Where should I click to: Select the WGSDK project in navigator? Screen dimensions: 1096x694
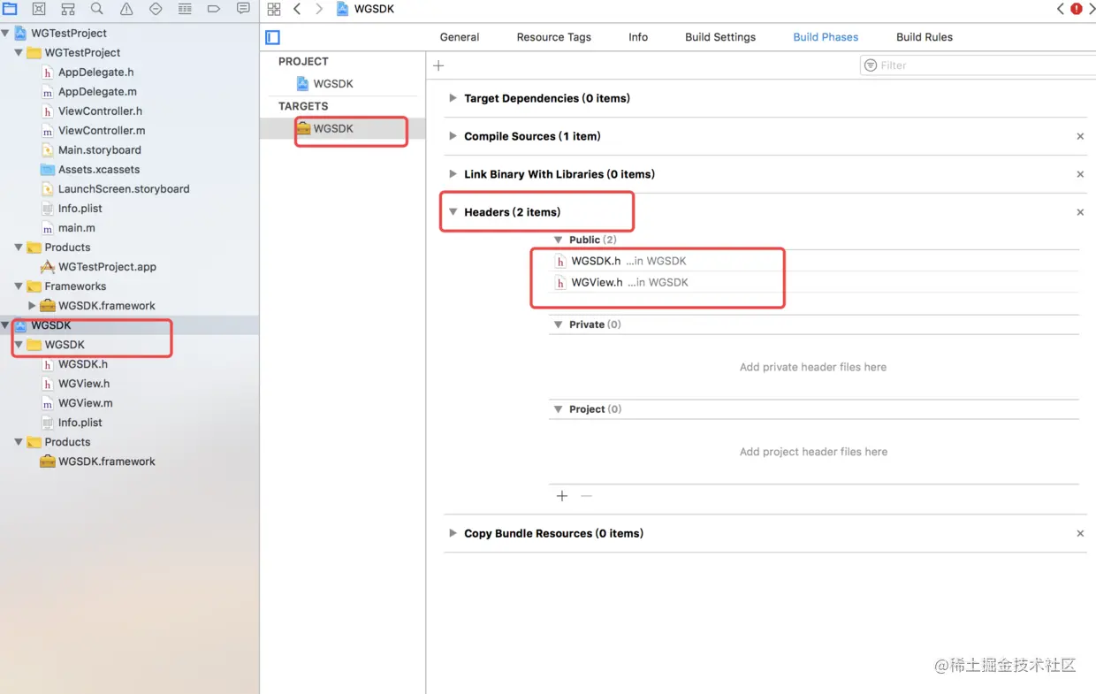click(50, 325)
